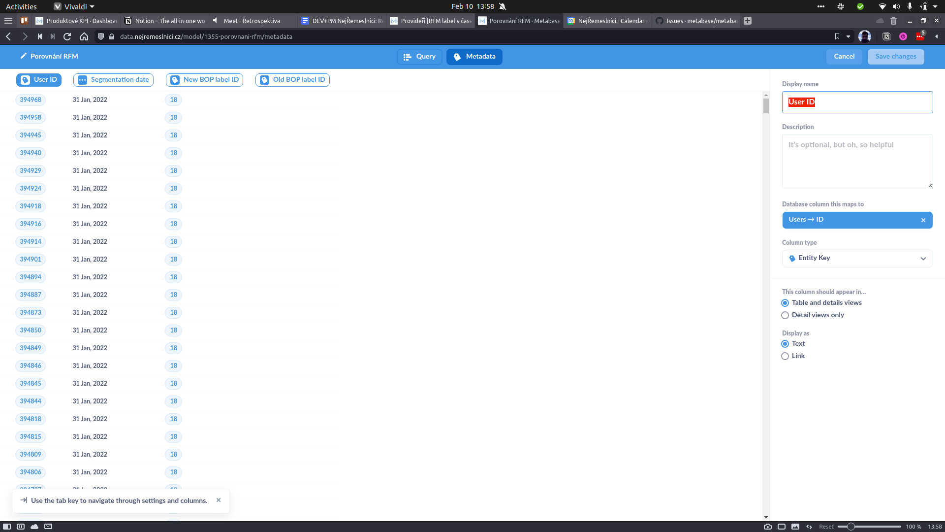Cancel the metadata edits
The height and width of the screenshot is (532, 945).
844,57
